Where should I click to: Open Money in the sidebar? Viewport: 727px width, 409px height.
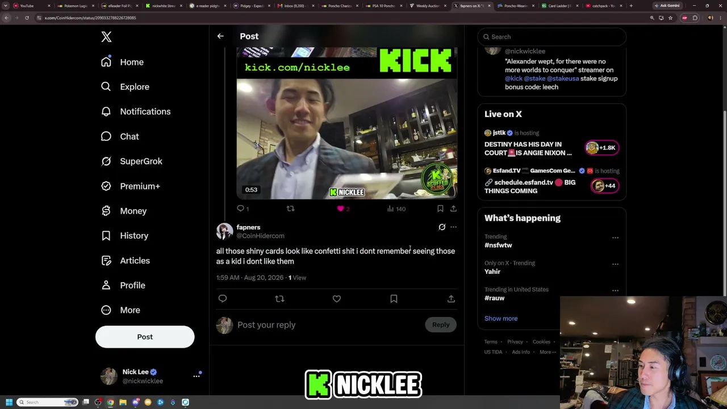pos(123,211)
